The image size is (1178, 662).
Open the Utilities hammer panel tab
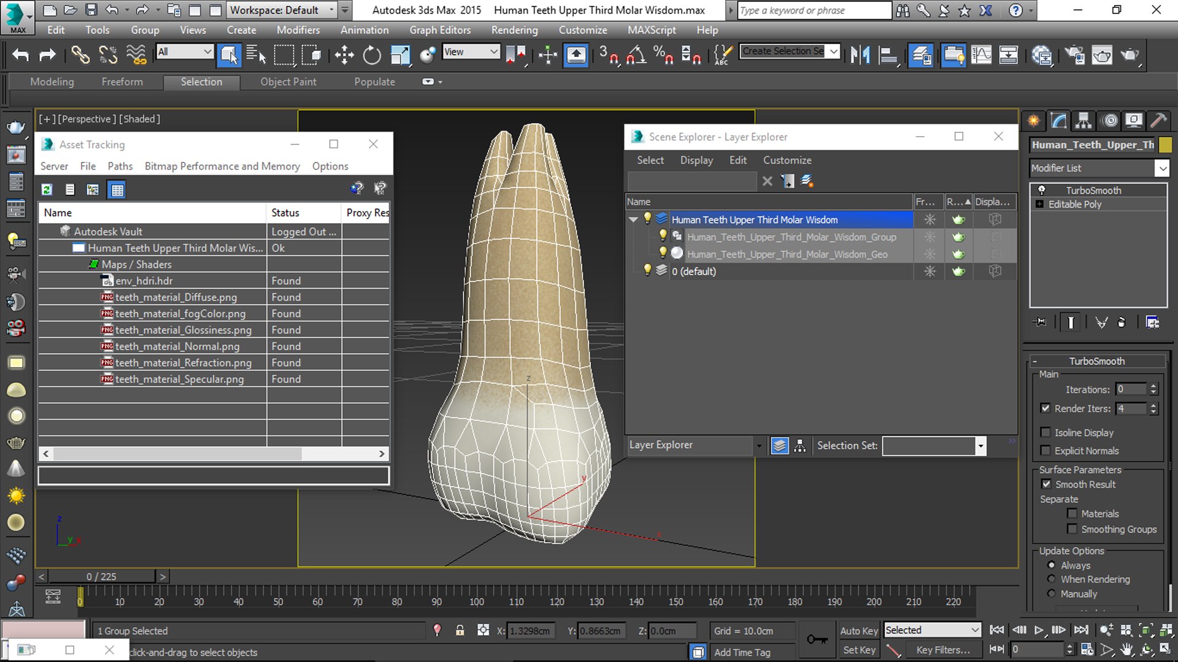[x=1158, y=121]
